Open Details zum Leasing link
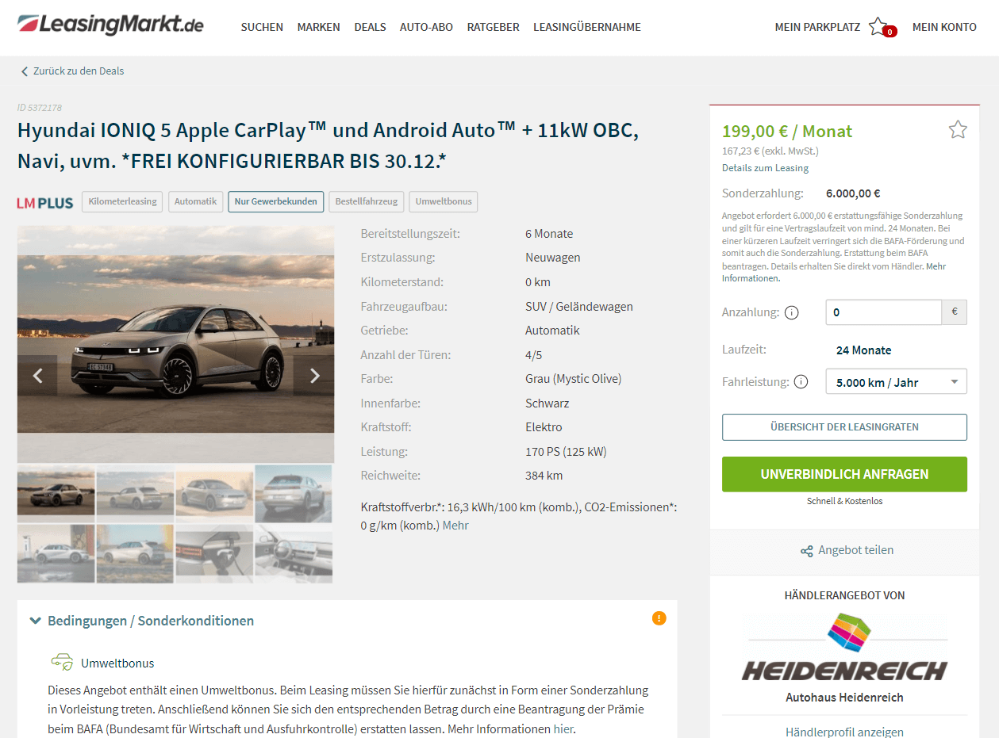The image size is (999, 738). (x=765, y=168)
